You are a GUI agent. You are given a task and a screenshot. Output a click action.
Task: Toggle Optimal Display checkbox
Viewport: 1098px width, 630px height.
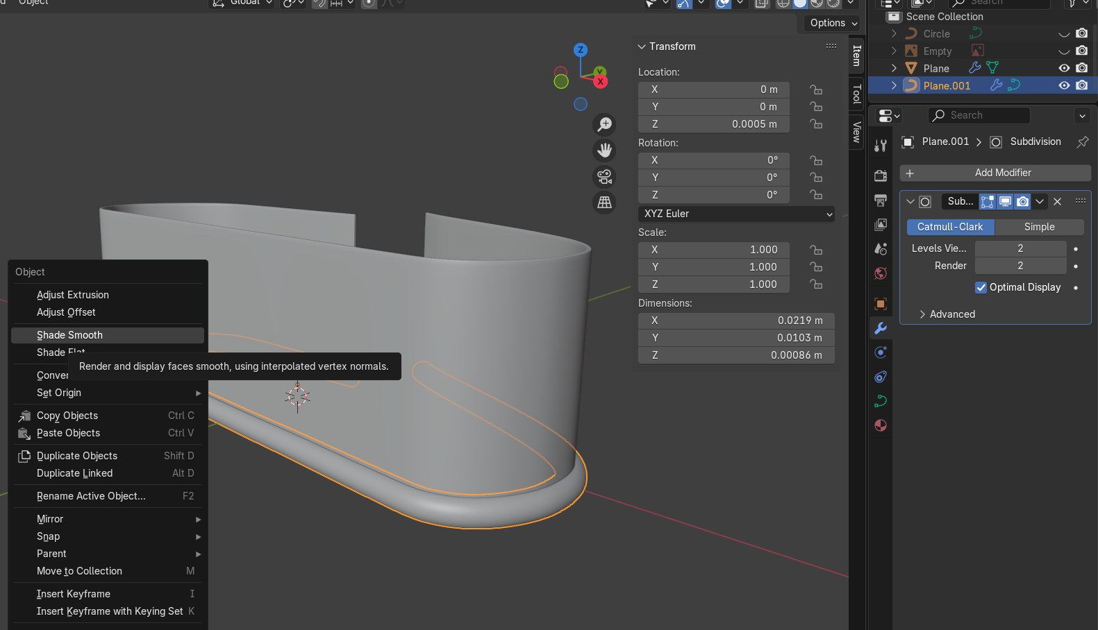(x=981, y=287)
